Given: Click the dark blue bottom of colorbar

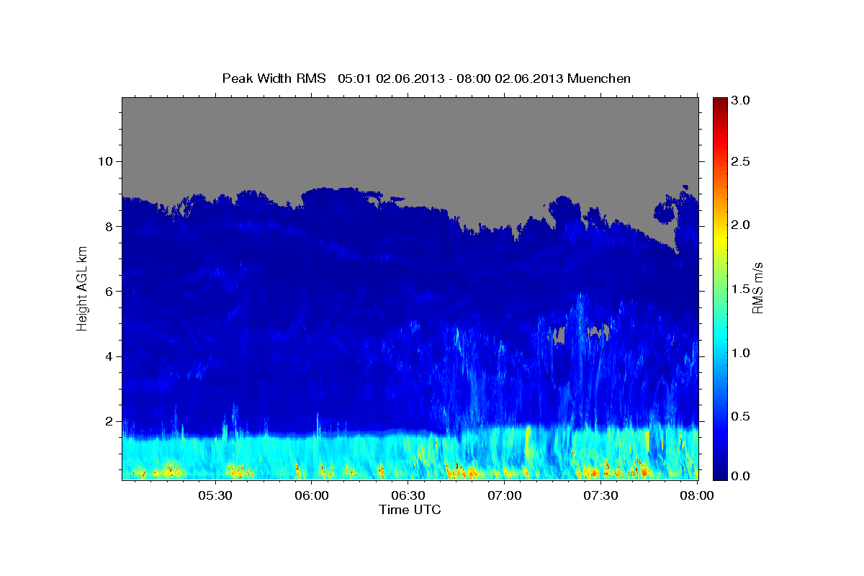Looking at the screenshot, I should [719, 474].
